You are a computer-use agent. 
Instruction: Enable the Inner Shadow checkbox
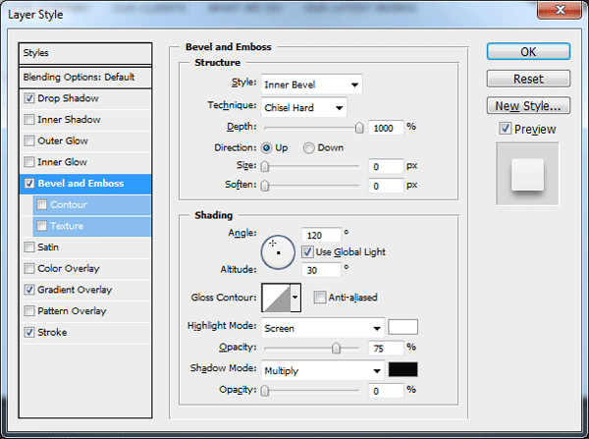29,120
